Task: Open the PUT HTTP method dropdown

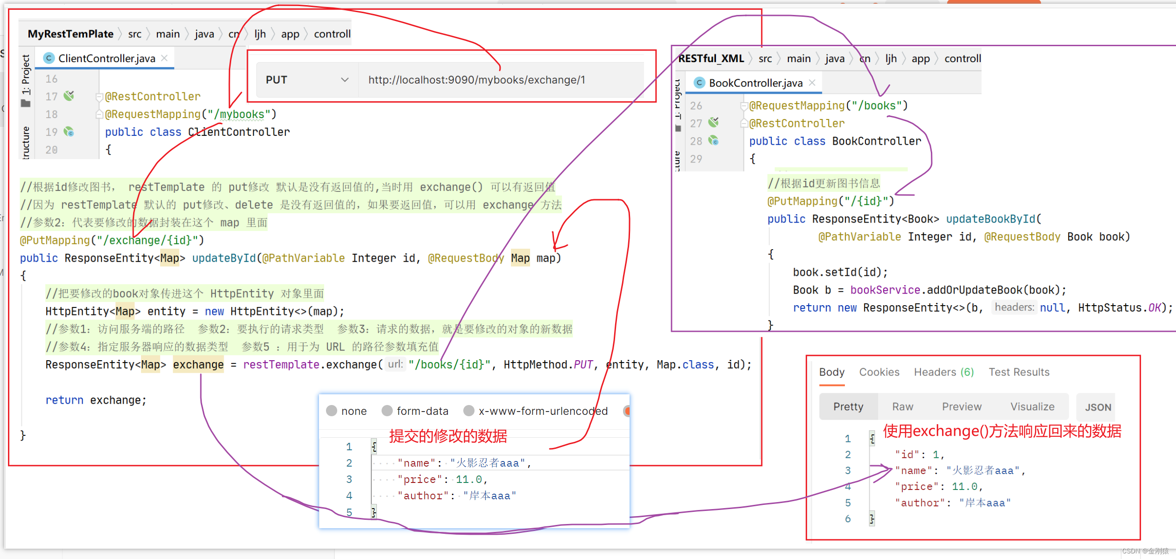Action: (x=307, y=80)
